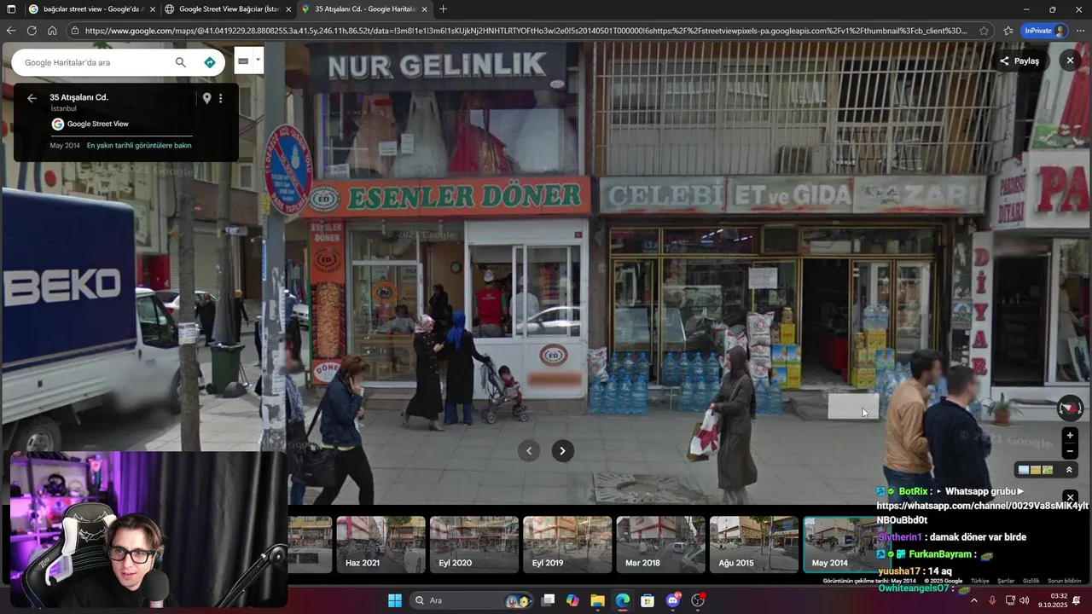The width and height of the screenshot is (1092, 614).
Task: Close the bağcılar street view tab
Action: point(153,9)
